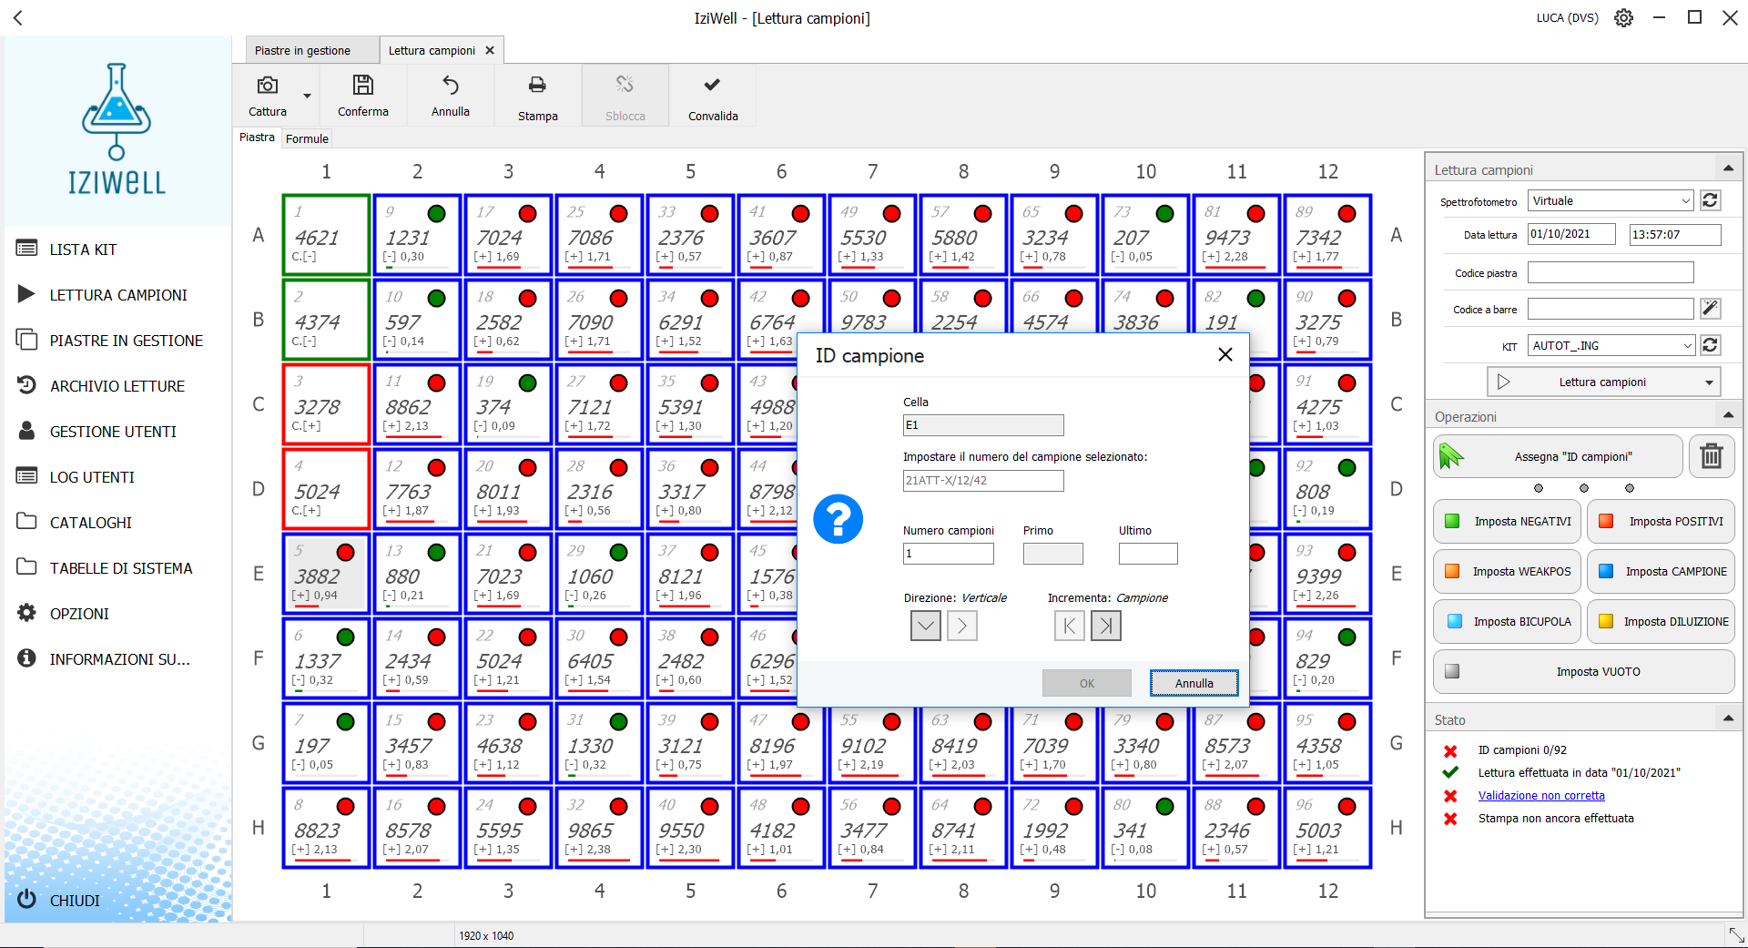Click the Cattura camera icon

(267, 86)
